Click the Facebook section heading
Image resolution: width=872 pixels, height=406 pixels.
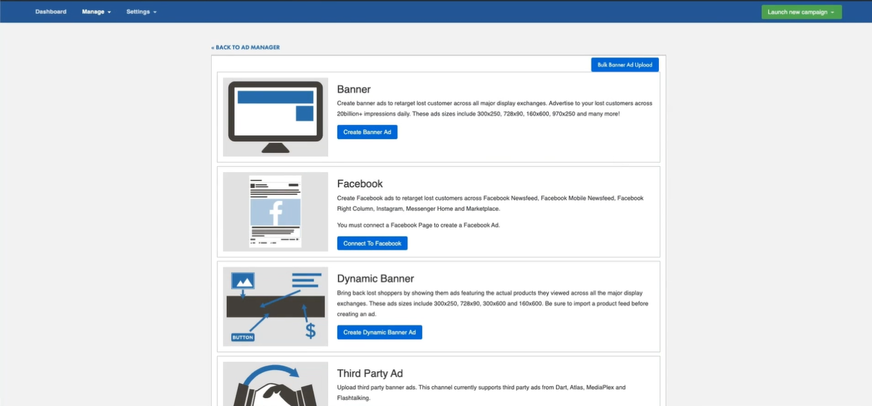(360, 184)
